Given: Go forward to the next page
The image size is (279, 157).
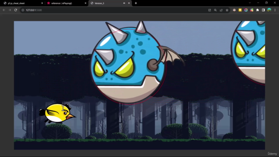Looking at the screenshot, I should [10, 10].
